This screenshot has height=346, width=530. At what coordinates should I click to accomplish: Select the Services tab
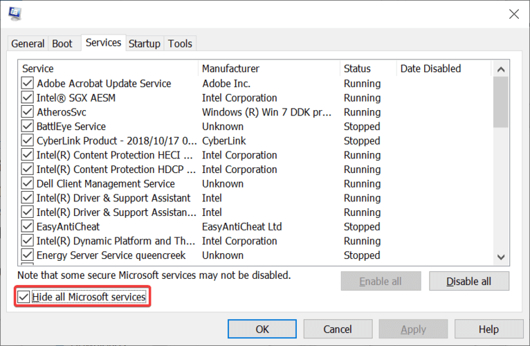click(x=103, y=43)
